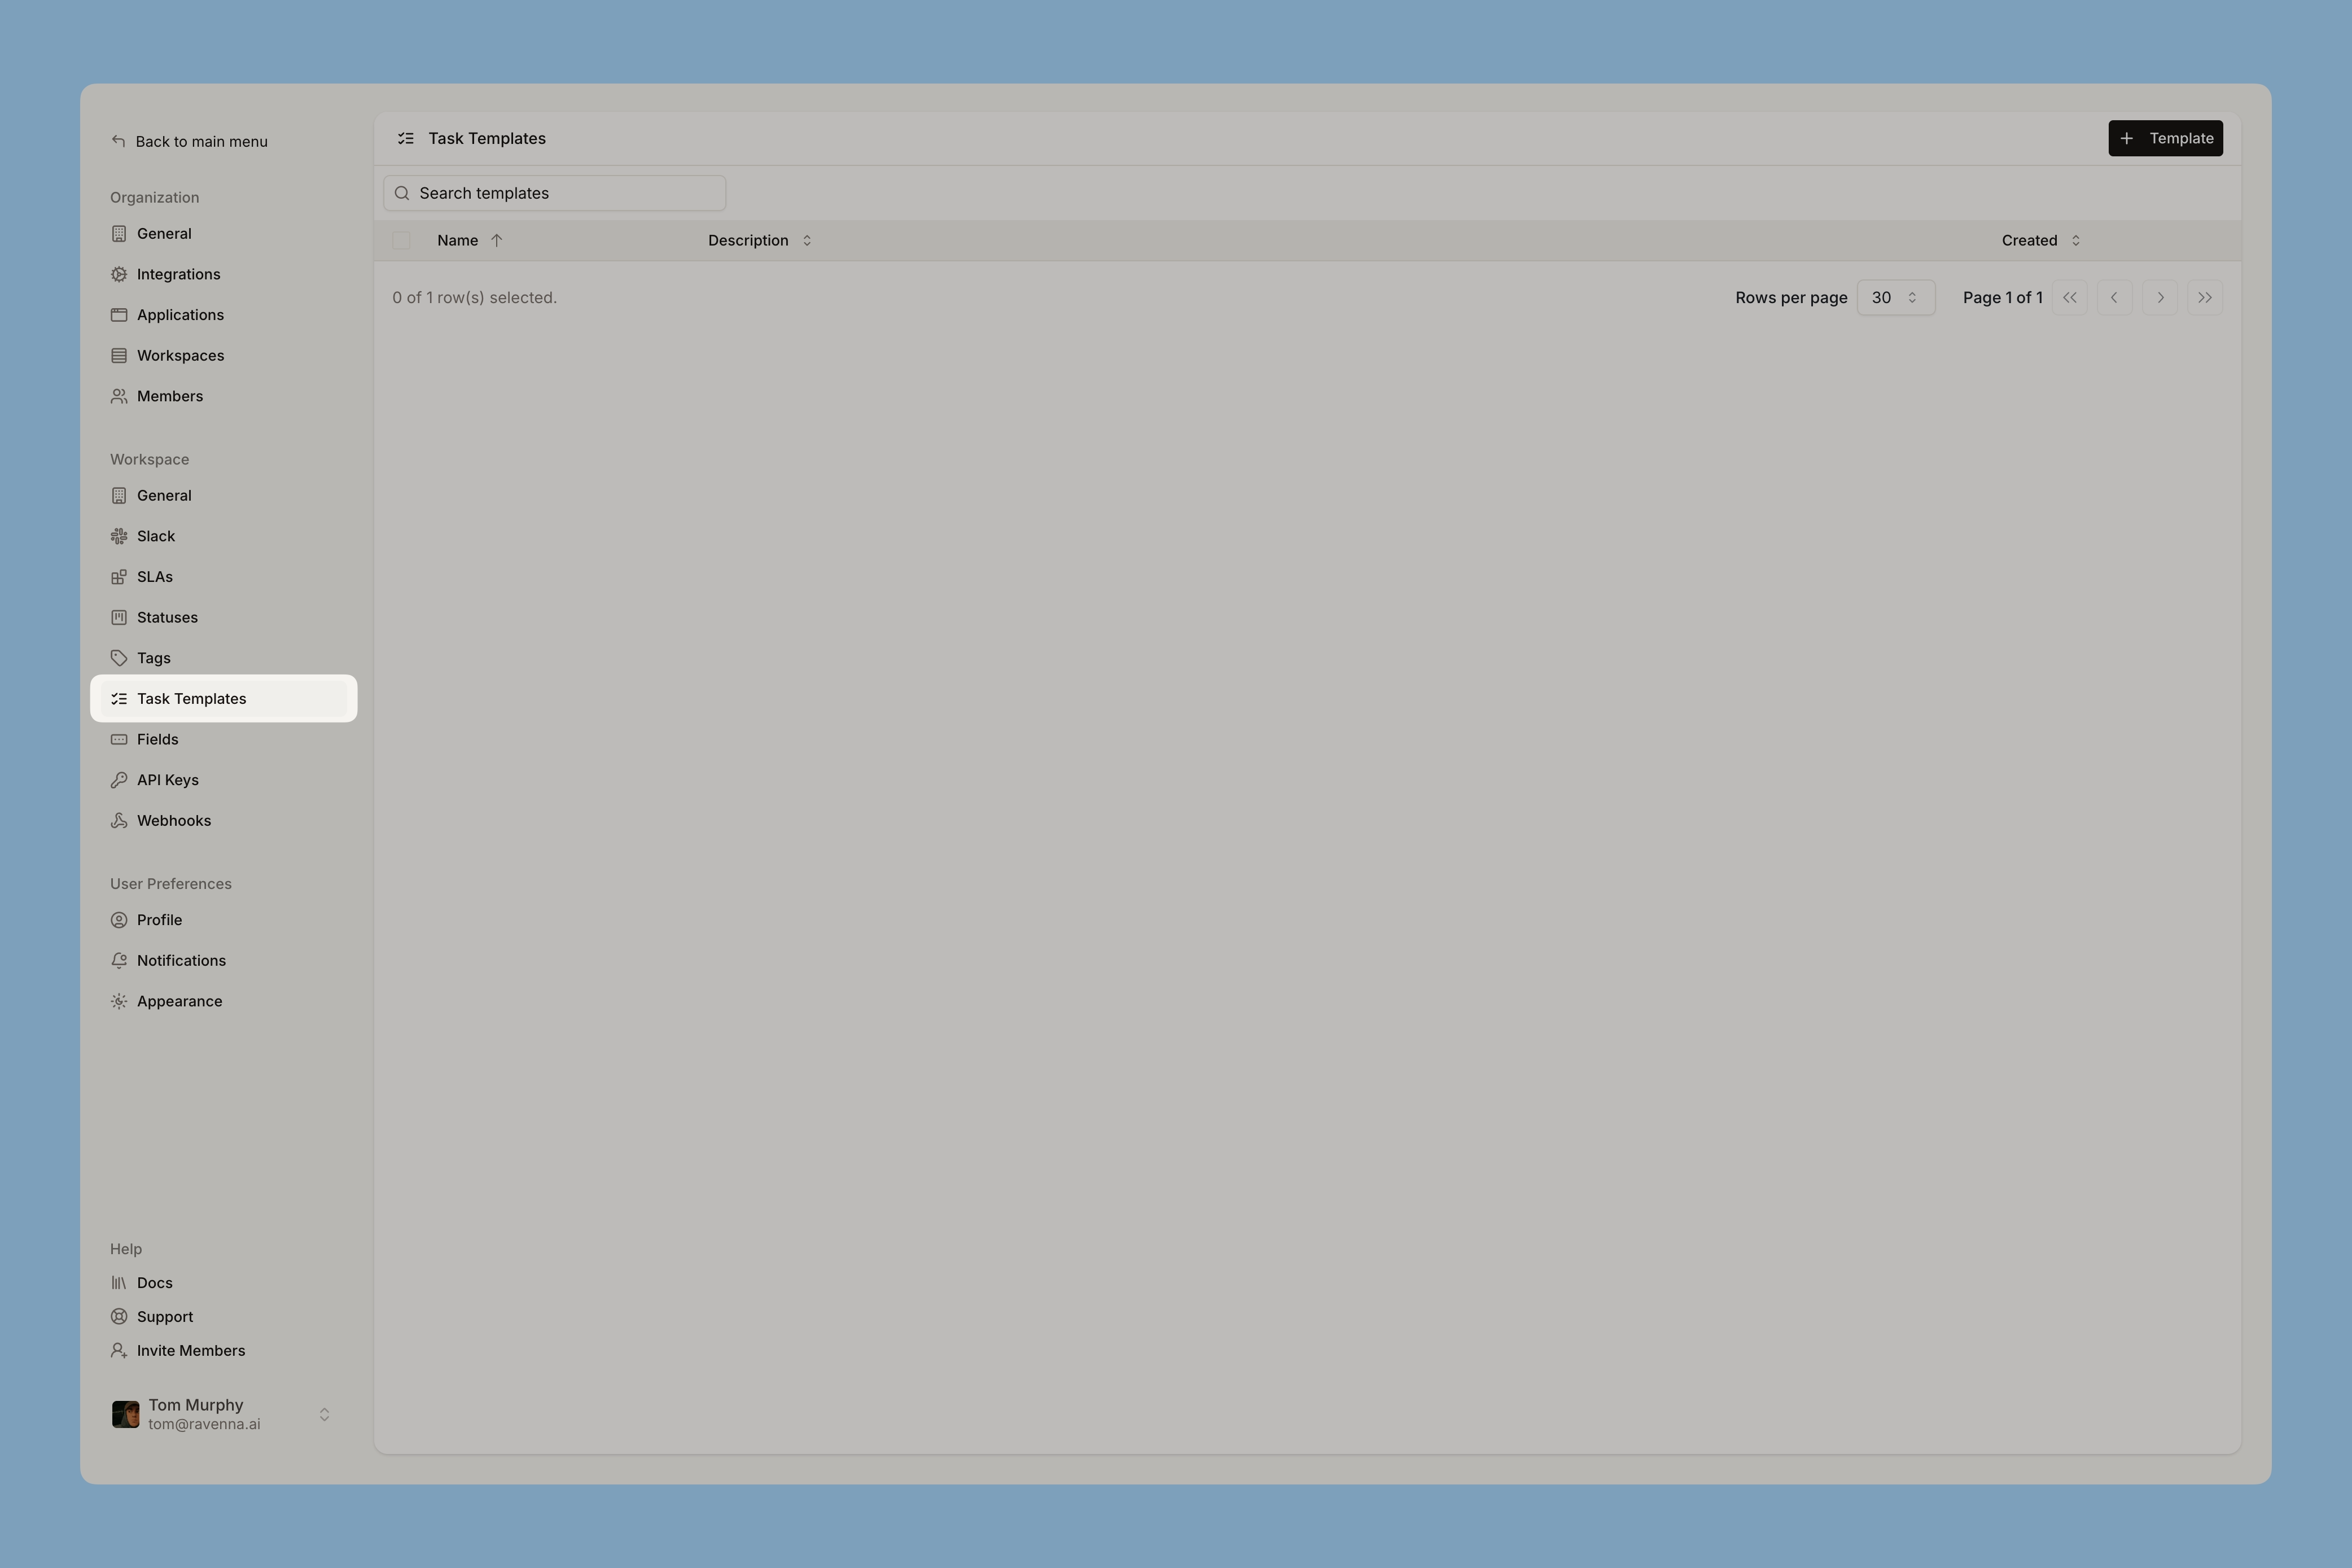This screenshot has width=2352, height=1568.
Task: Open the Rows per page dropdown
Action: click(1895, 298)
